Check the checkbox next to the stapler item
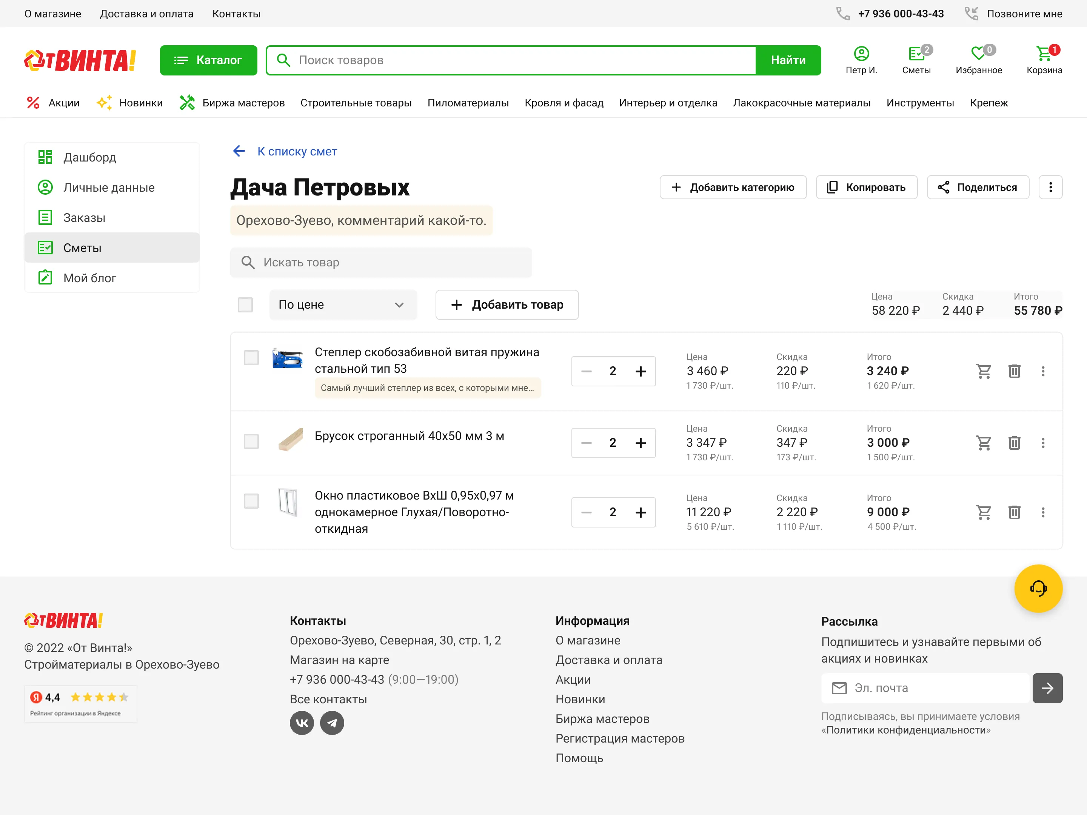Image resolution: width=1087 pixels, height=815 pixels. click(x=251, y=358)
